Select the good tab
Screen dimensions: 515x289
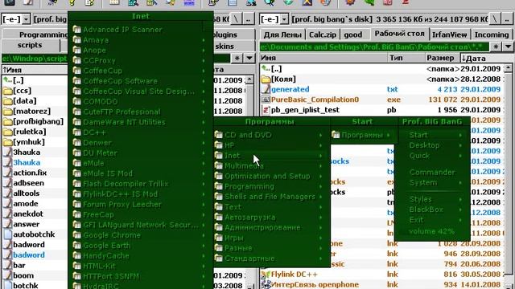click(x=353, y=35)
